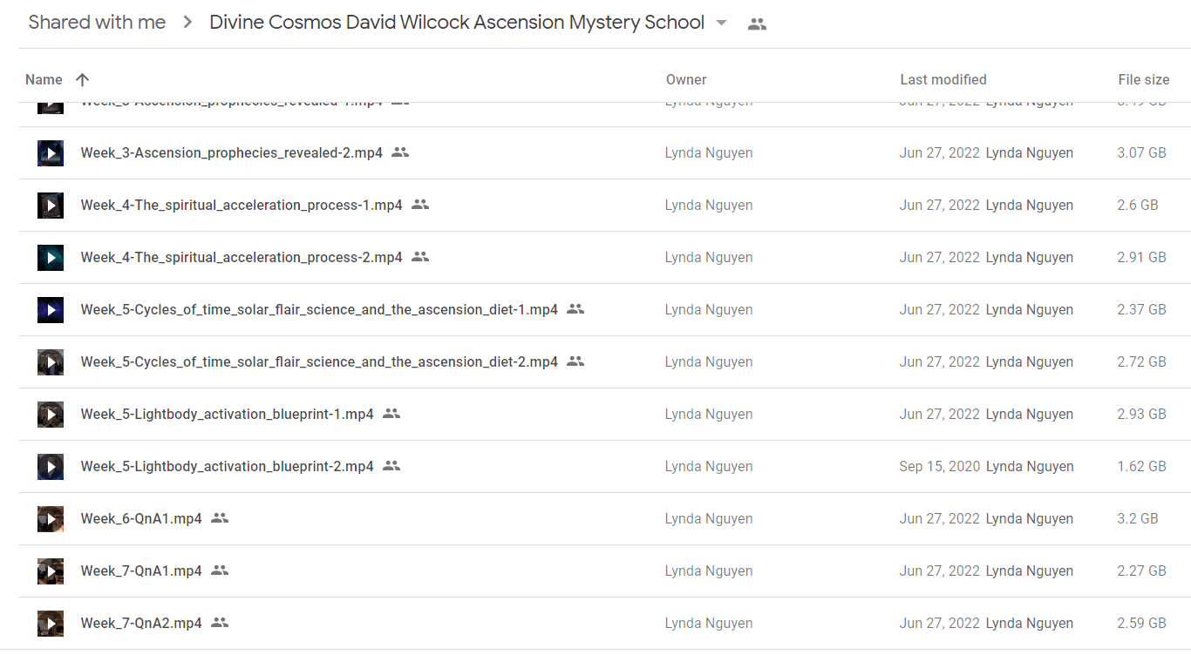
Task: Click the video thumbnail for Week_4-The_spiritual_acceleration_process-2.mp4
Action: point(51,258)
